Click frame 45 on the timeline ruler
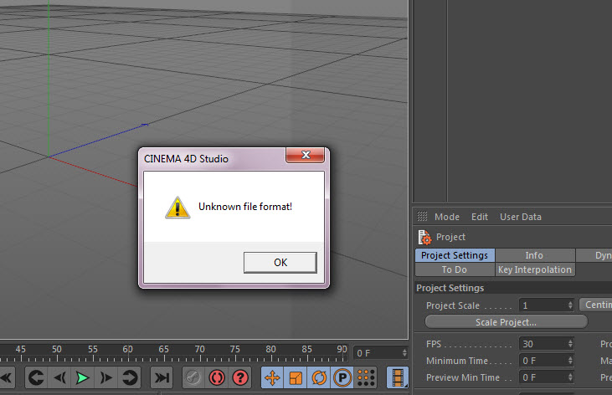 click(x=21, y=349)
